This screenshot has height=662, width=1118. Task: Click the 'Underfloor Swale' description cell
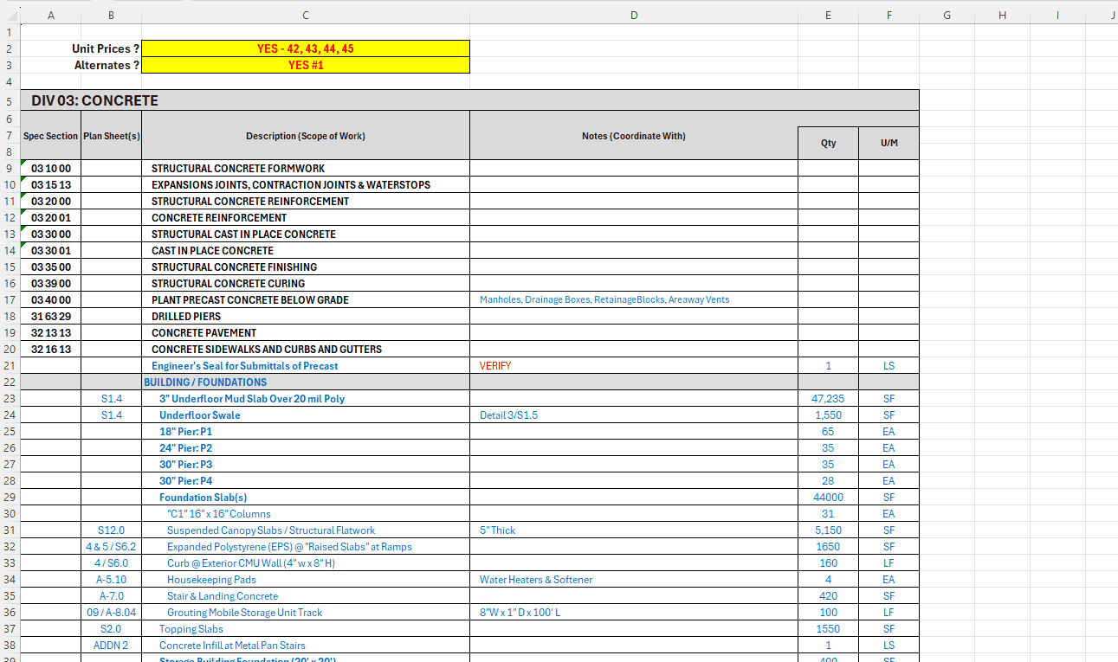pos(306,415)
